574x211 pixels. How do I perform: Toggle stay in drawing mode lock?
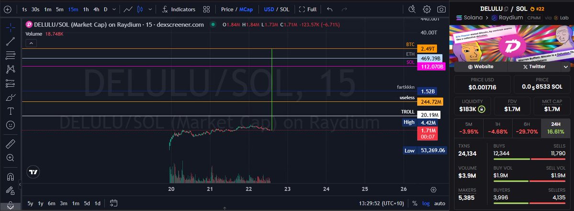tap(11, 190)
